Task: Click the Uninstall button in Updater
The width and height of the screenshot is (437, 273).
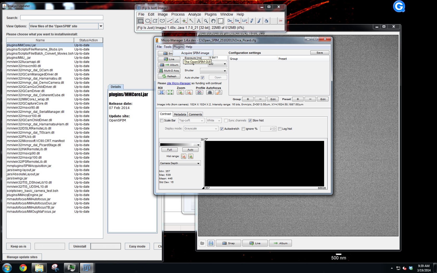Action: pos(80,246)
